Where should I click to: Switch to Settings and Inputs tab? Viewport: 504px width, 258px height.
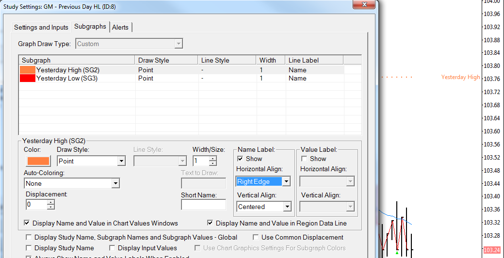(x=41, y=27)
